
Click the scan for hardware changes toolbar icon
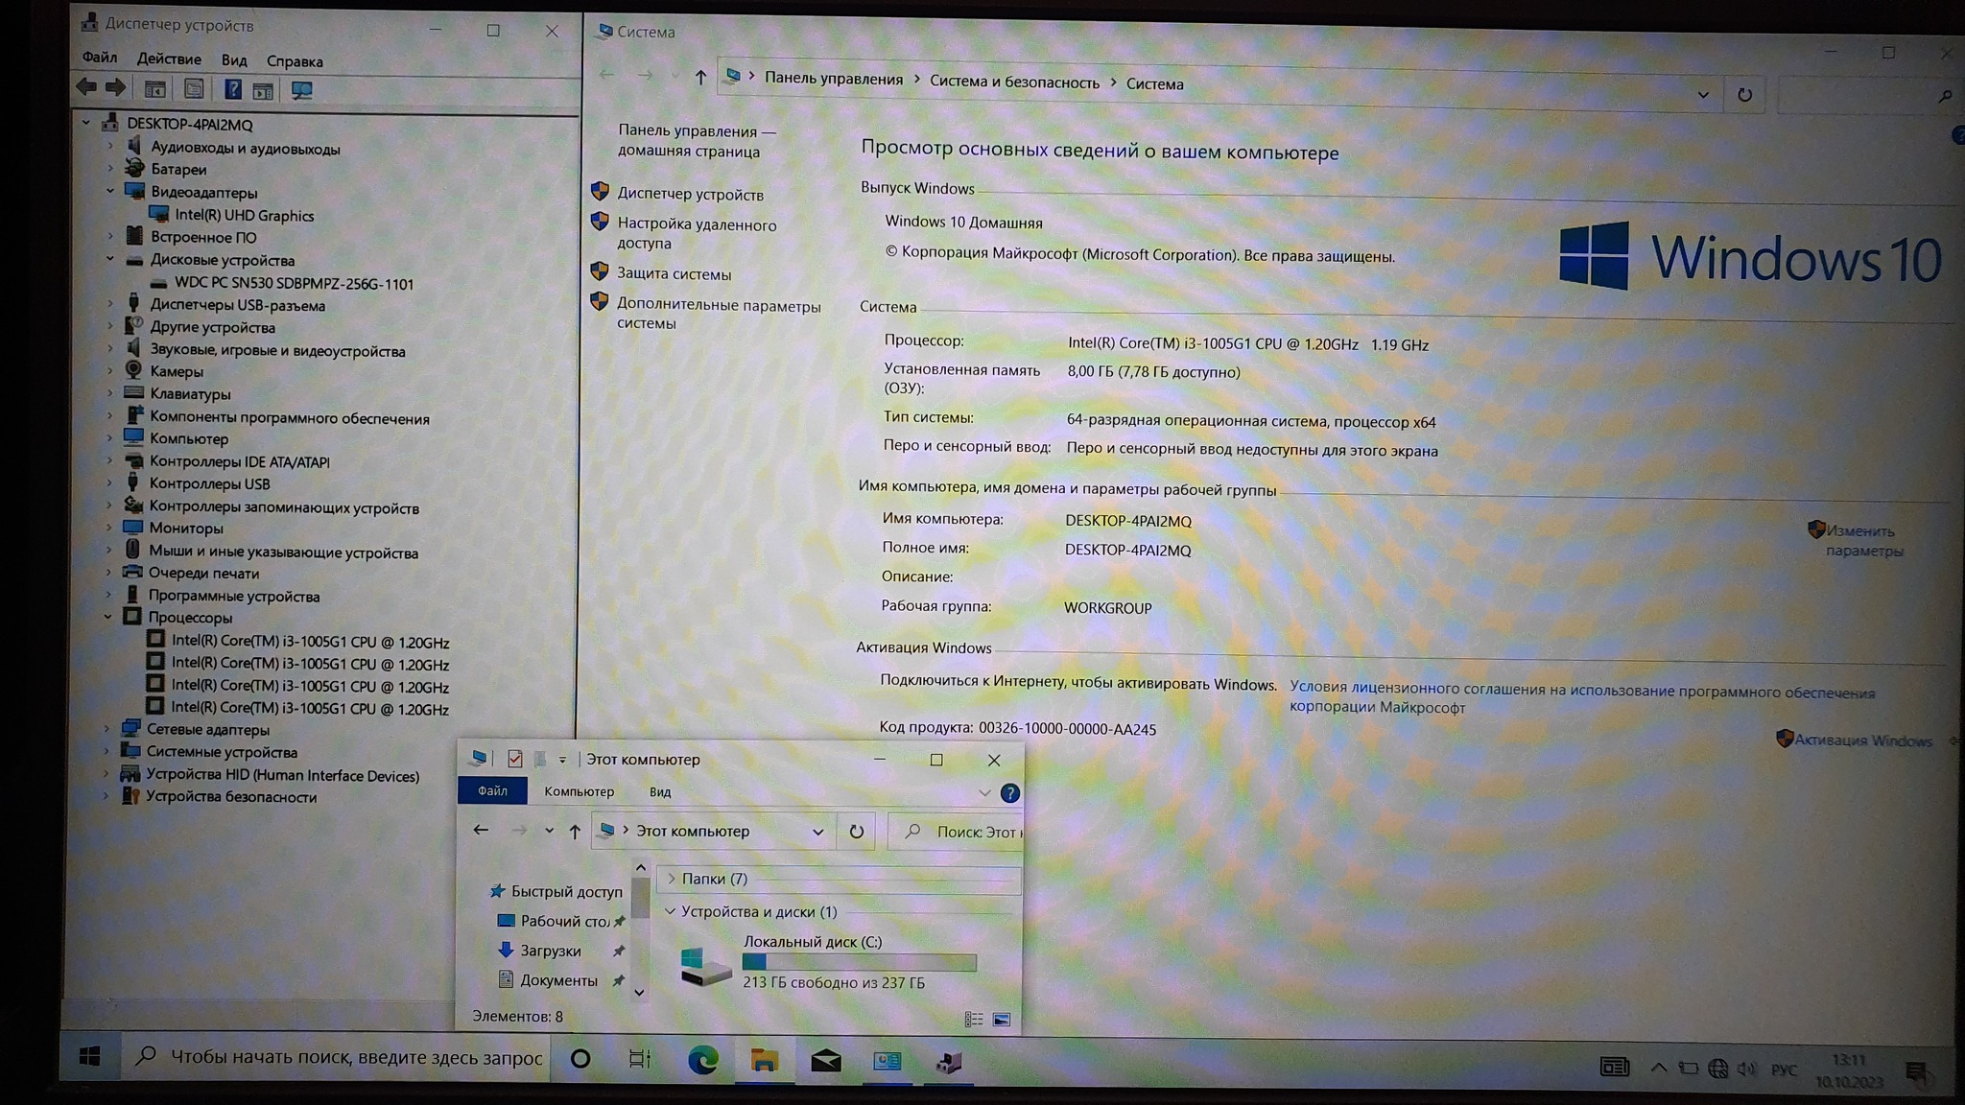(301, 90)
